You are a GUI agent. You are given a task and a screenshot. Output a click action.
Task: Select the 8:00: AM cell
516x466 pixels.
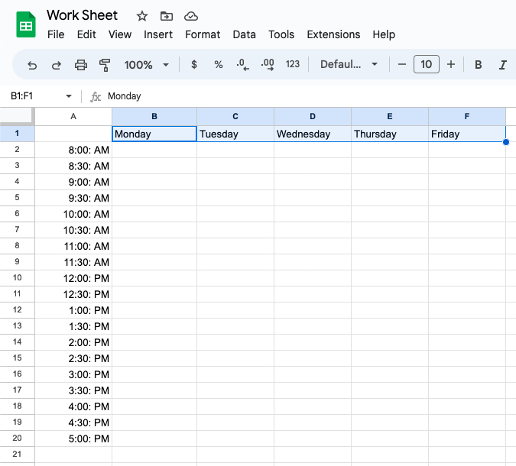coord(73,150)
